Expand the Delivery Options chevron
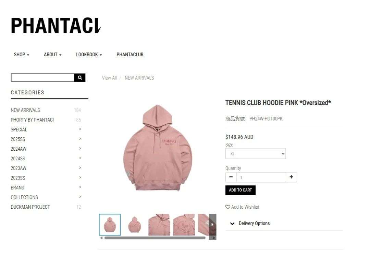 [x=232, y=223]
